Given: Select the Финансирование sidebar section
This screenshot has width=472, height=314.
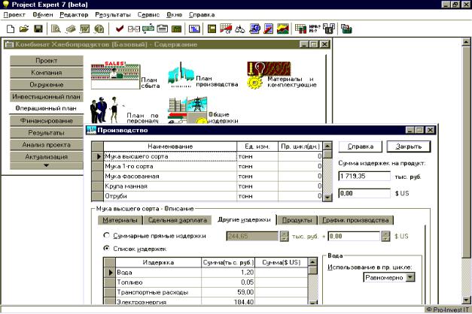Looking at the screenshot, I should click(47, 120).
